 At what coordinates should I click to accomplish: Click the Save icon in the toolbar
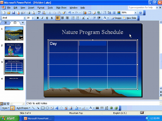click(14, 13)
